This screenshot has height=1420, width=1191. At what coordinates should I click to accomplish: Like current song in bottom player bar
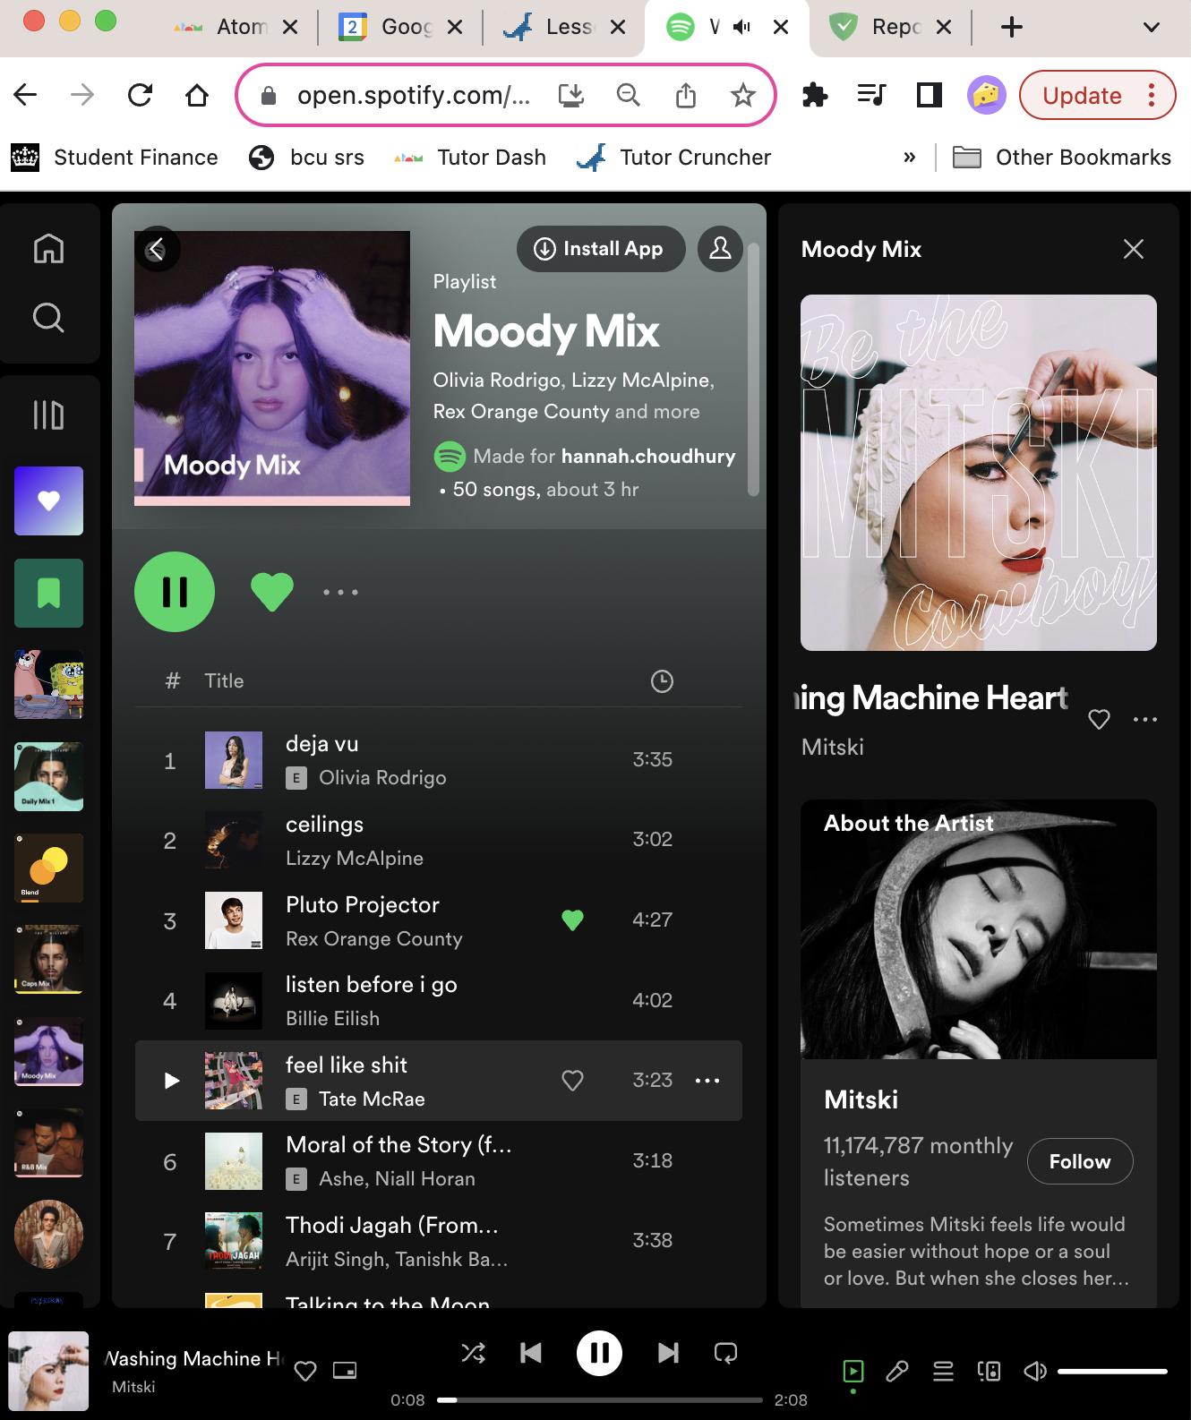coord(305,1371)
